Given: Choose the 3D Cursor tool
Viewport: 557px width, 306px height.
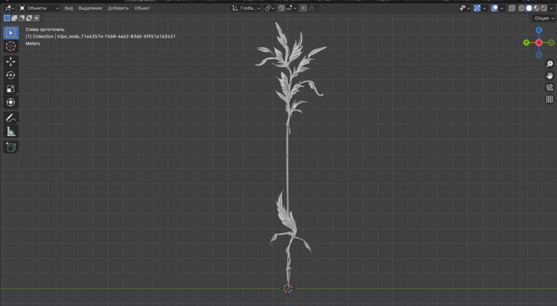Looking at the screenshot, I should coord(11,46).
